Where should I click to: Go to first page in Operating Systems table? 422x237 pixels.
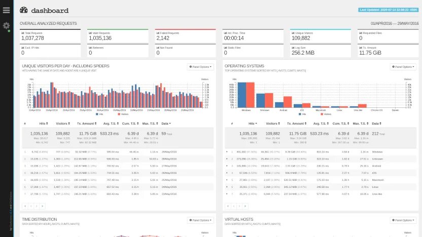(x=228, y=206)
